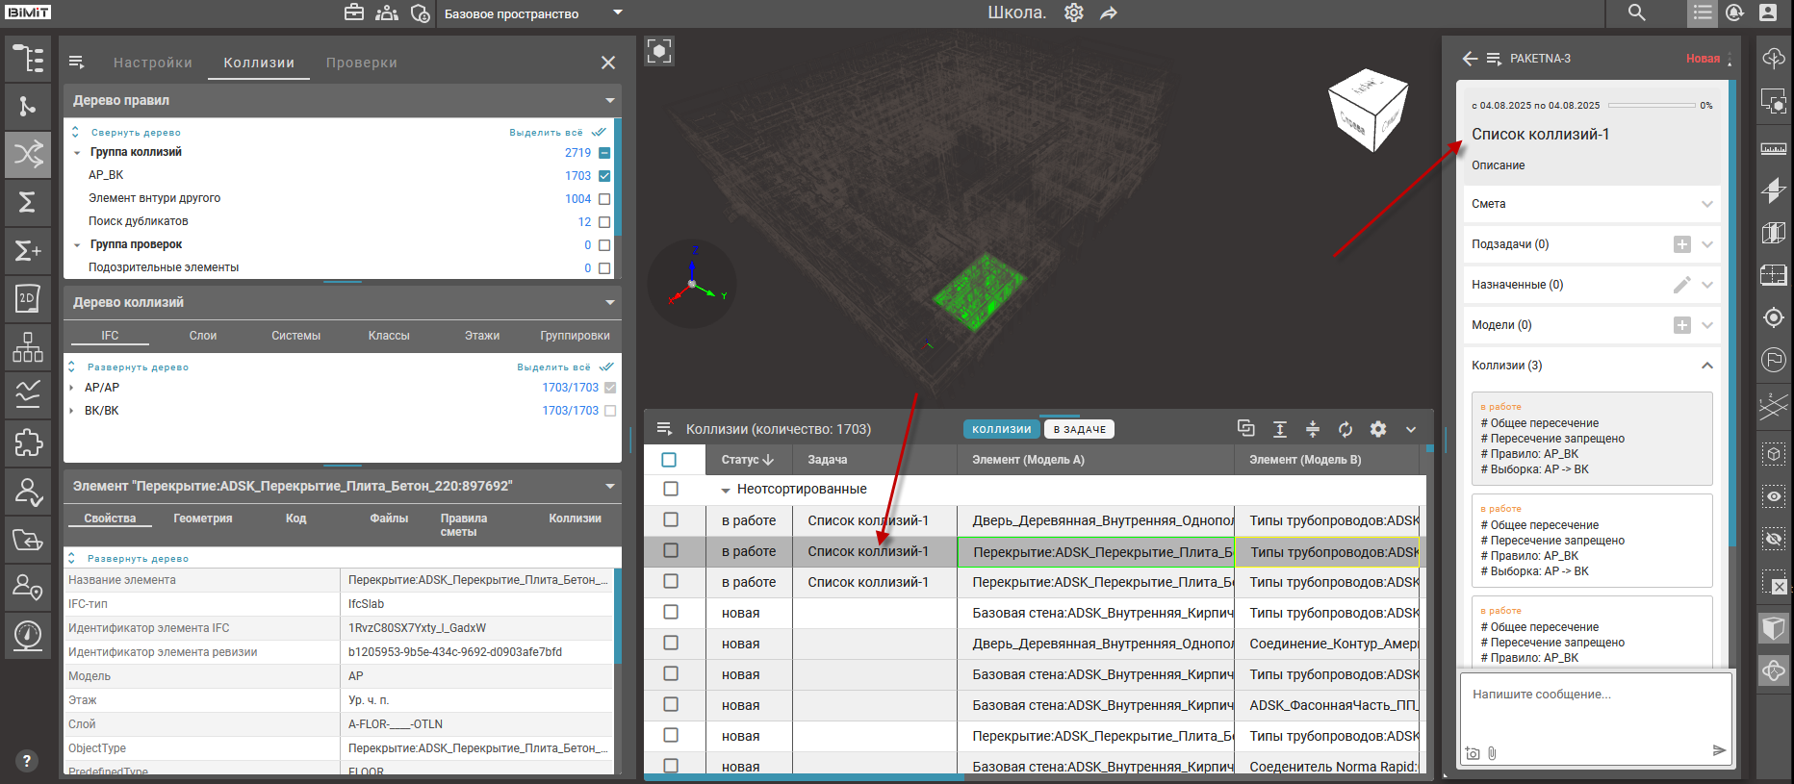Image resolution: width=1794 pixels, height=784 pixels.
Task: Switch to the Проверки tab
Action: 361,63
